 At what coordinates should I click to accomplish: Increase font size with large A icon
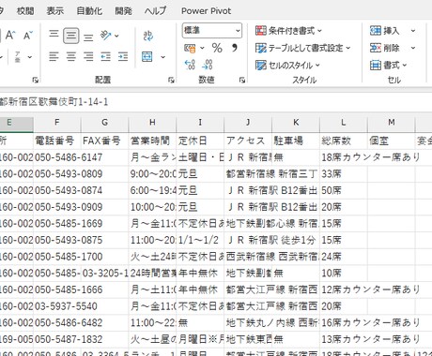tap(10, 36)
